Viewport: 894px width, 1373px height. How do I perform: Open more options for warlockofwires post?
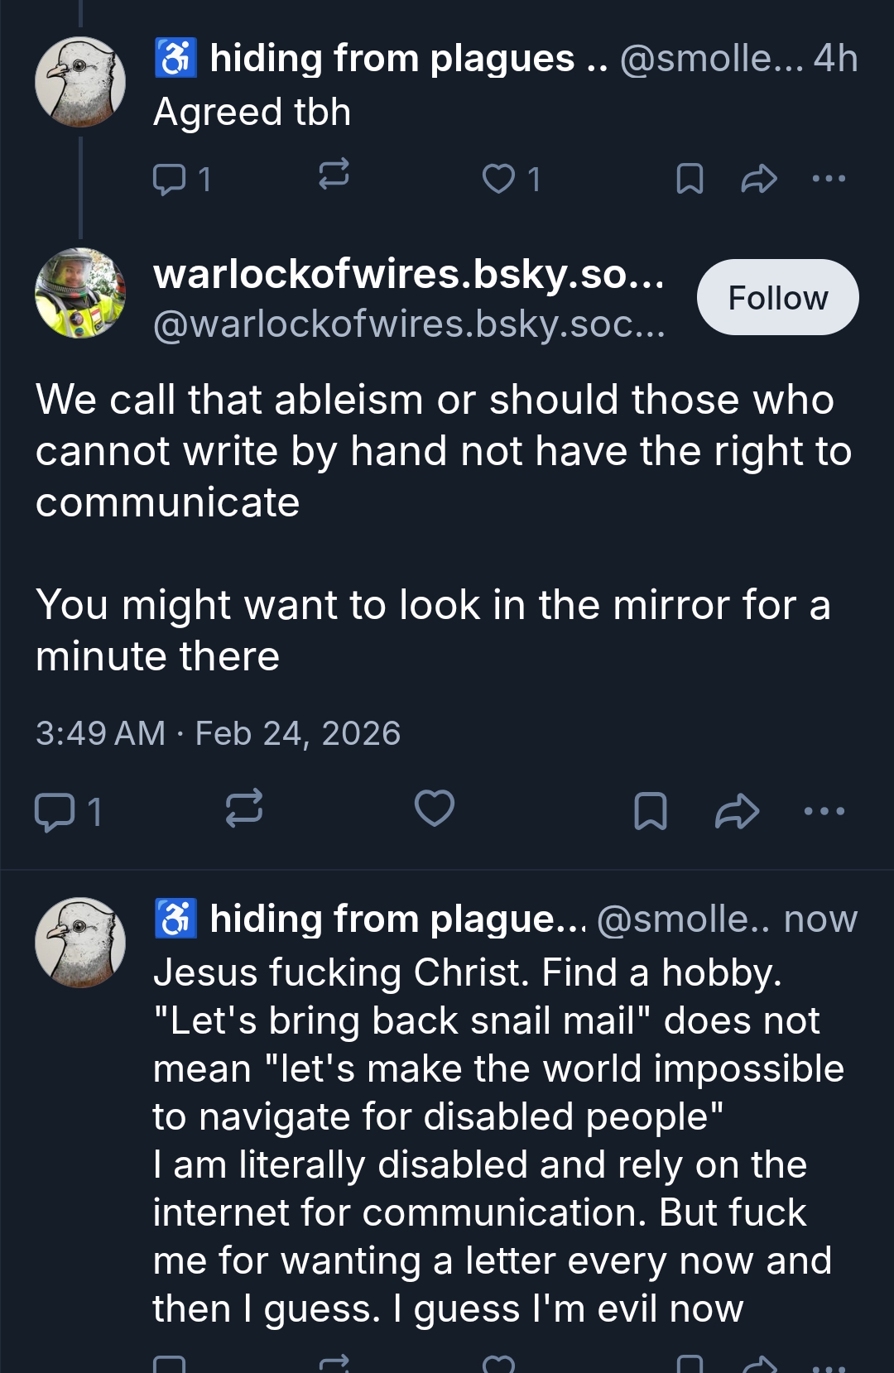[x=824, y=811]
